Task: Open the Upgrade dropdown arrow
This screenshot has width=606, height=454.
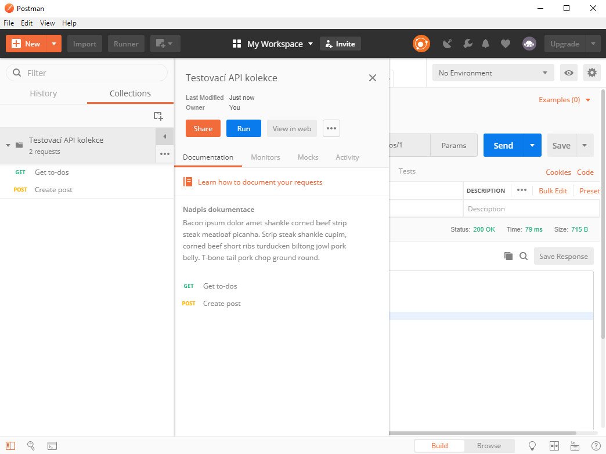Action: [x=593, y=44]
